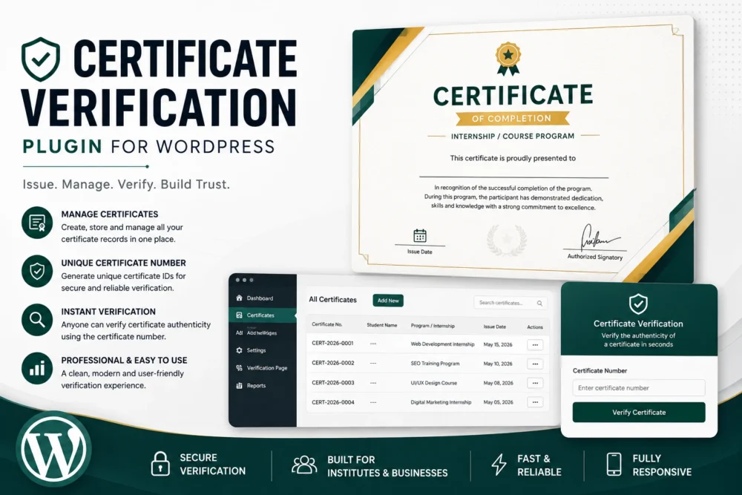The image size is (742, 495).
Task: Click the Verification Page icon in sidebar
Action: pos(239,367)
